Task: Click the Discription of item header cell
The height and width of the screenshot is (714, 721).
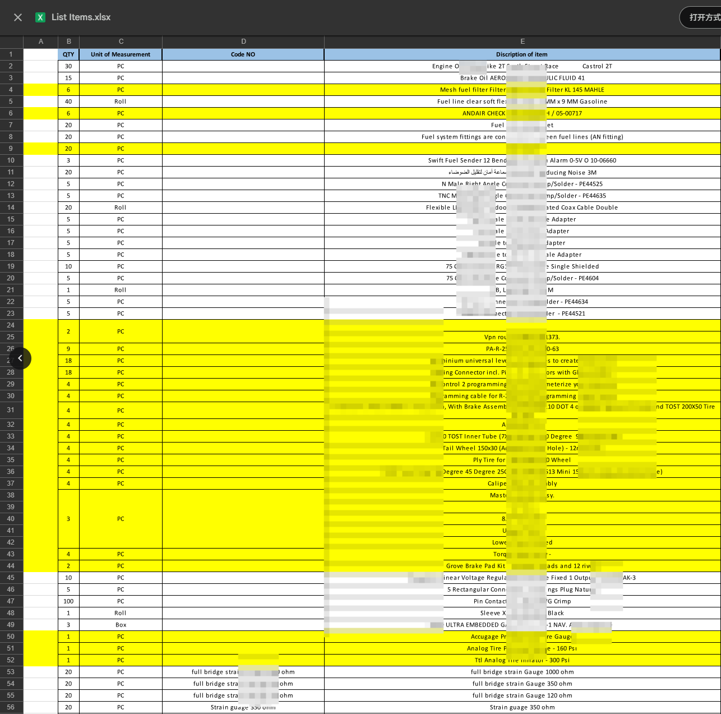Action: click(521, 54)
